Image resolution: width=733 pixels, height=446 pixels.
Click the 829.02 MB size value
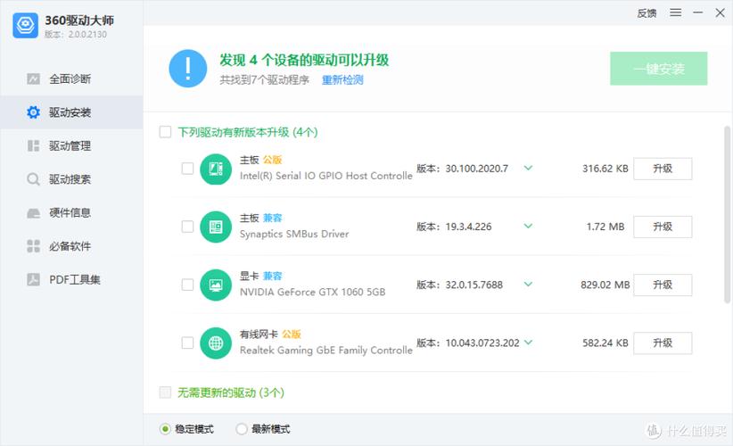[x=605, y=285]
